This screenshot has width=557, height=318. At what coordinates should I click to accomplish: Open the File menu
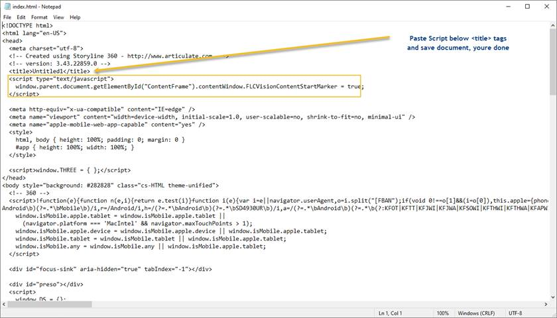point(7,17)
